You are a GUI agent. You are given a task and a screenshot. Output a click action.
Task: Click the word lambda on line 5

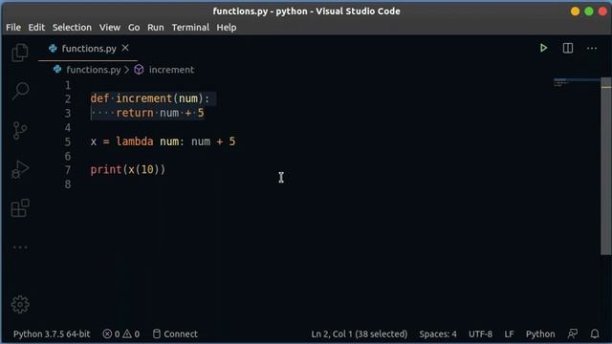coord(134,141)
